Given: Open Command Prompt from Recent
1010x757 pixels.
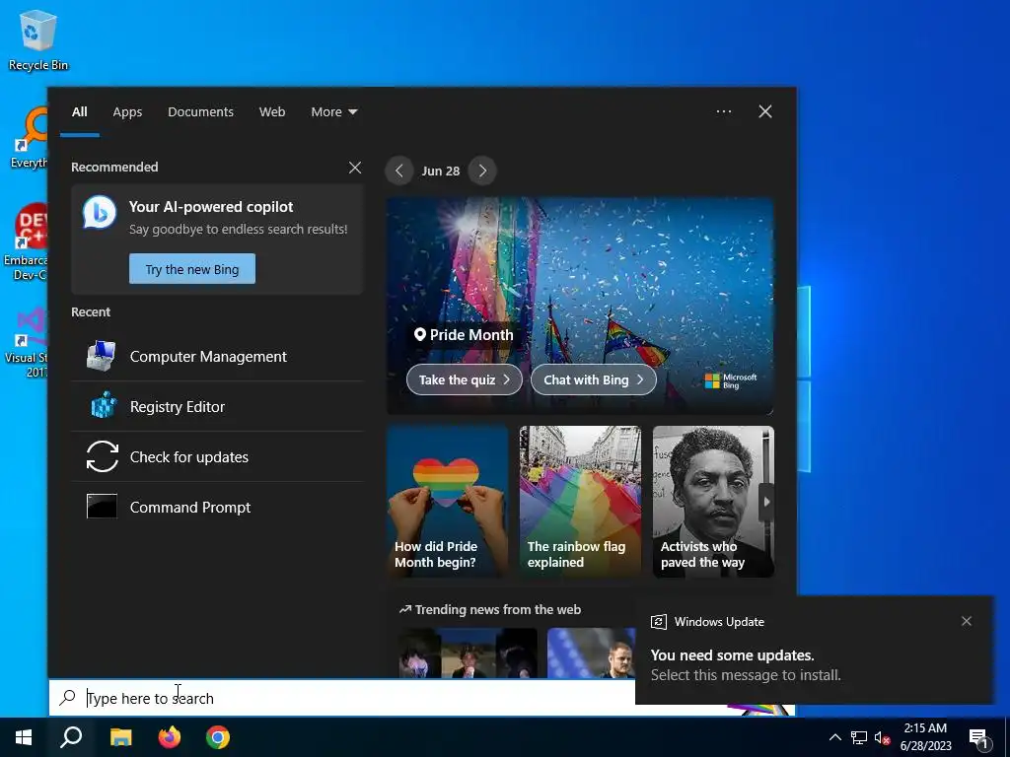Looking at the screenshot, I should pos(217,508).
